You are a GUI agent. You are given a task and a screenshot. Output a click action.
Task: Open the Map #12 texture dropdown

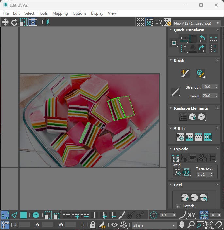pos(197,23)
